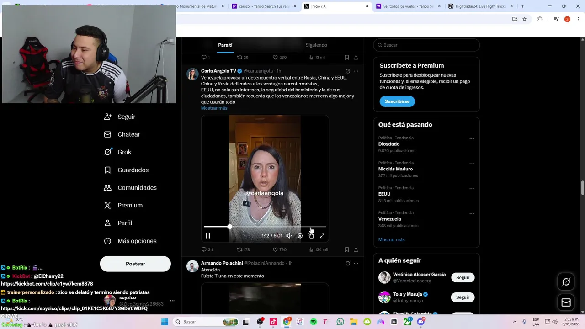Screen dimensions: 585x329
Task: Open more options on Armando Polachini's post
Action: (356, 263)
